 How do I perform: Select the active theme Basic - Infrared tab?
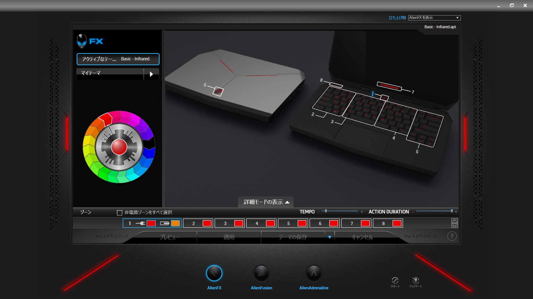[118, 59]
